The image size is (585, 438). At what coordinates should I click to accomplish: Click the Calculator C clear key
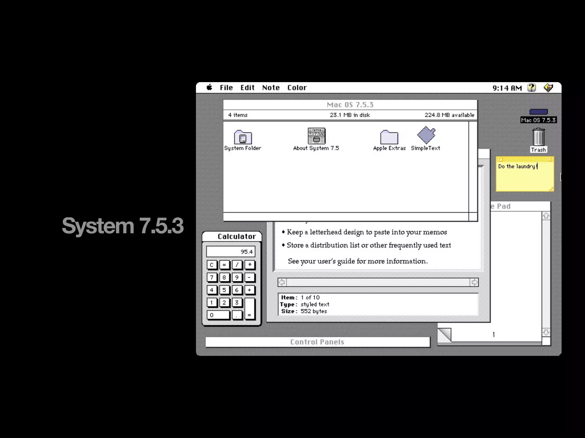coord(212,265)
